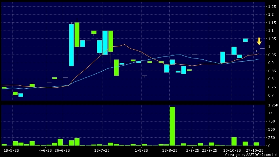Select the 1.05 price level label
The image size is (279, 157).
[x=271, y=39]
